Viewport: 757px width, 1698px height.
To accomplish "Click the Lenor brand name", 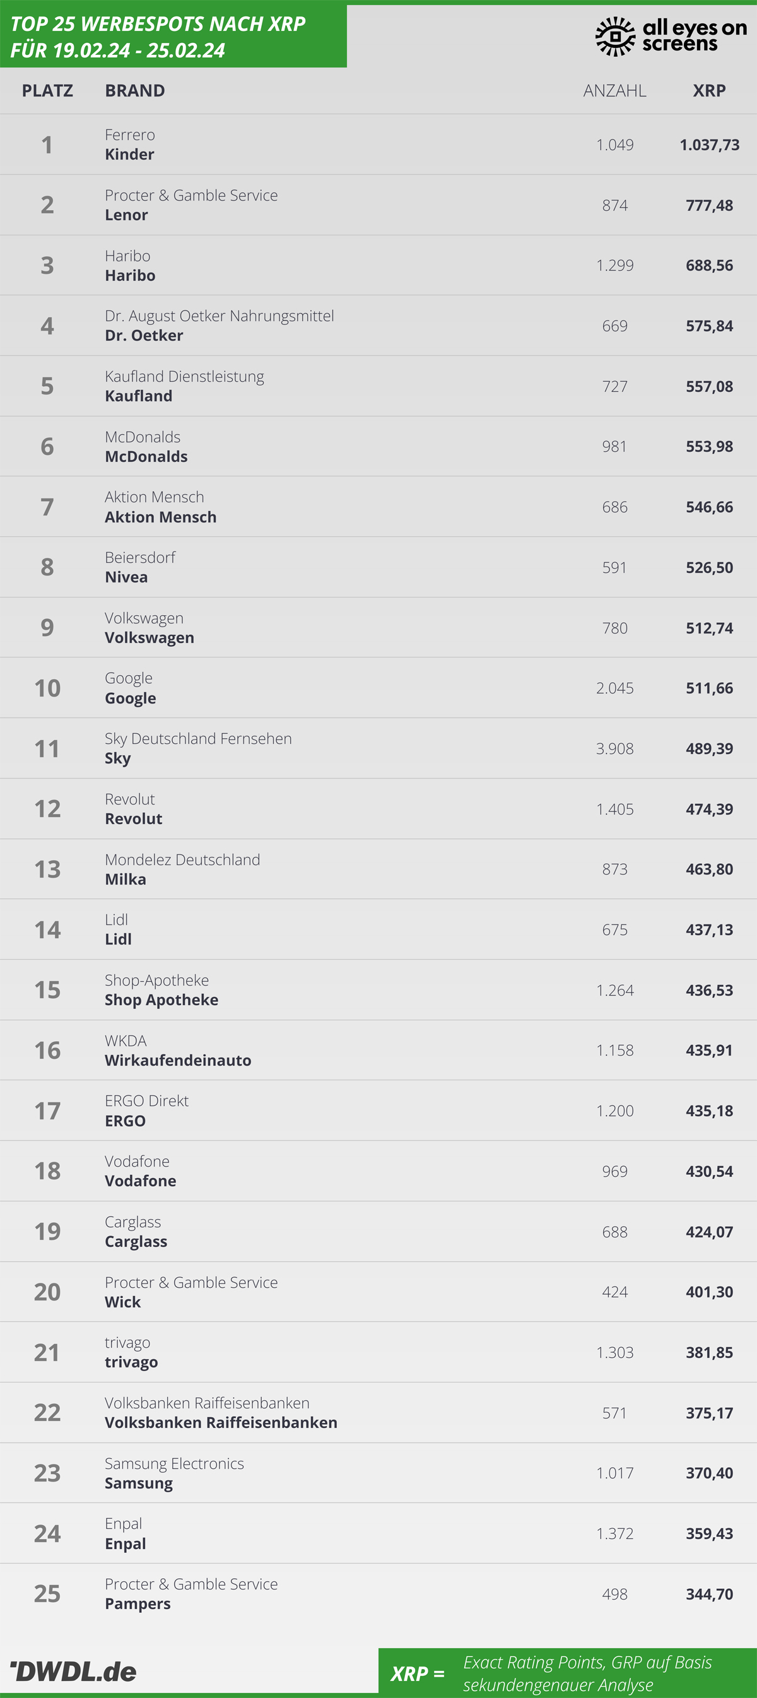I will pos(127,215).
